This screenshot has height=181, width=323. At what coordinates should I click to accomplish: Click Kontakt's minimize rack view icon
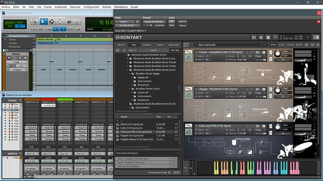pyautogui.click(x=275, y=37)
